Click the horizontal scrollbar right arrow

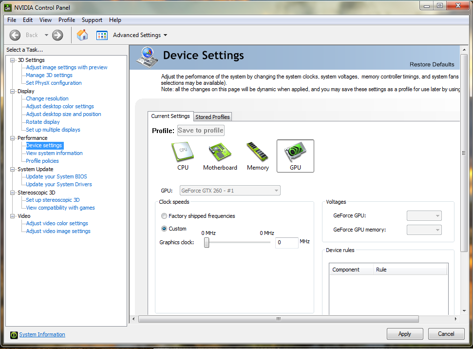click(455, 319)
